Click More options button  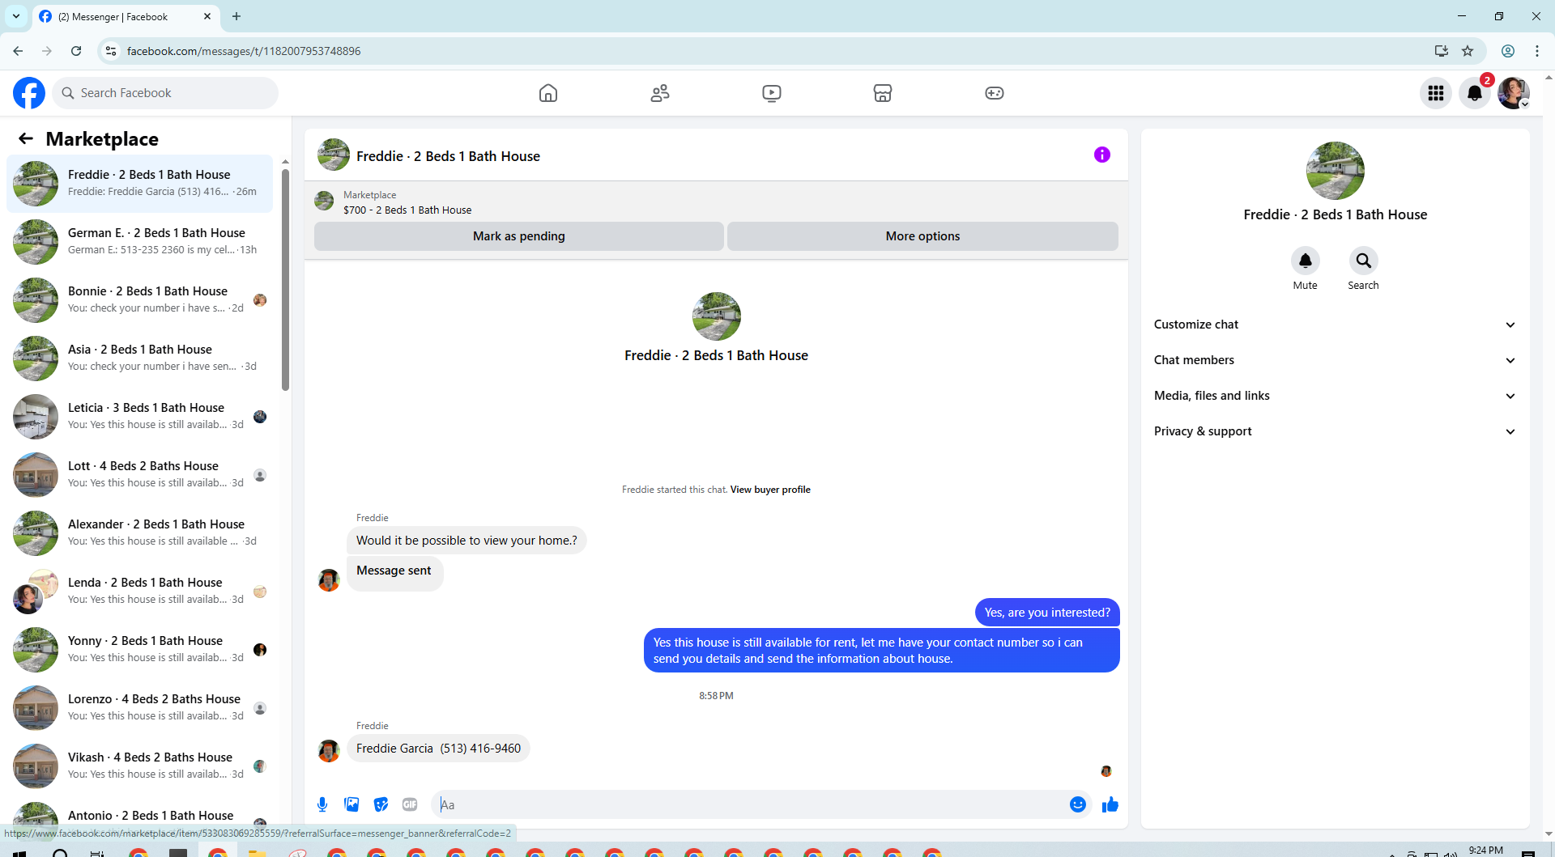point(922,236)
